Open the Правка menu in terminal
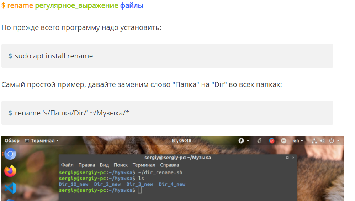This screenshot has width=355, height=201. [x=86, y=165]
